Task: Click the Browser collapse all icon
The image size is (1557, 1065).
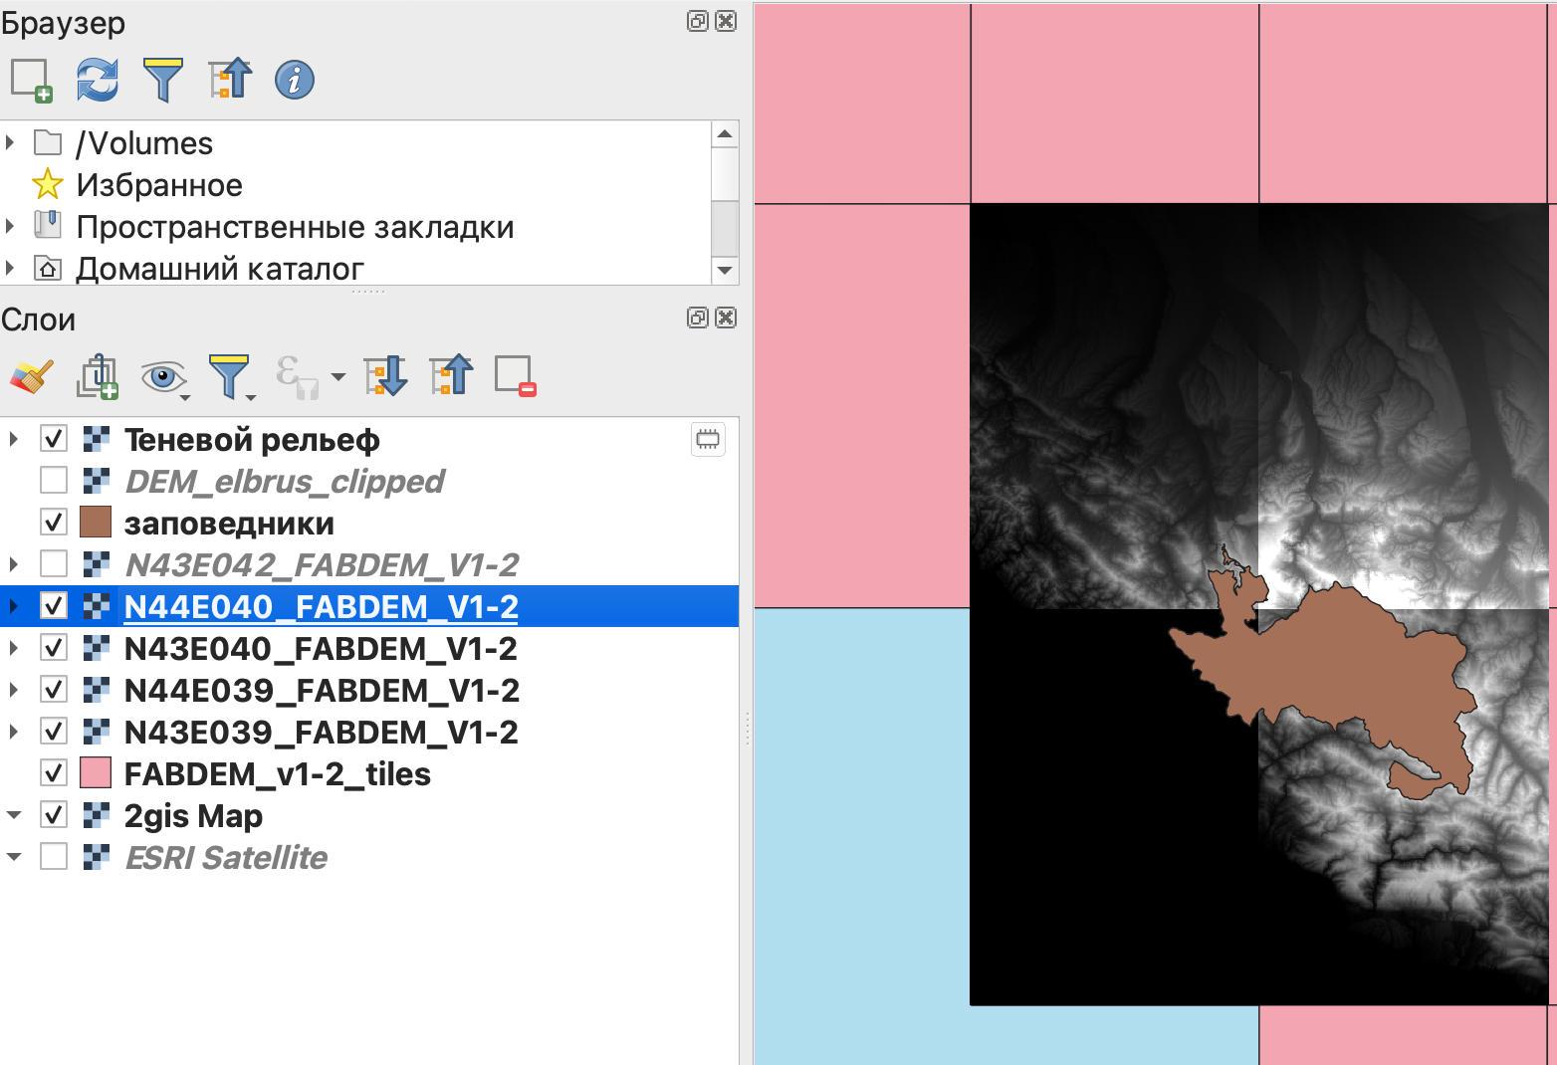Action: coord(230,80)
